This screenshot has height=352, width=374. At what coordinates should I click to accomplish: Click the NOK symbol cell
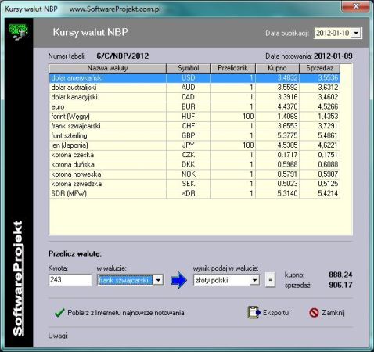click(189, 174)
